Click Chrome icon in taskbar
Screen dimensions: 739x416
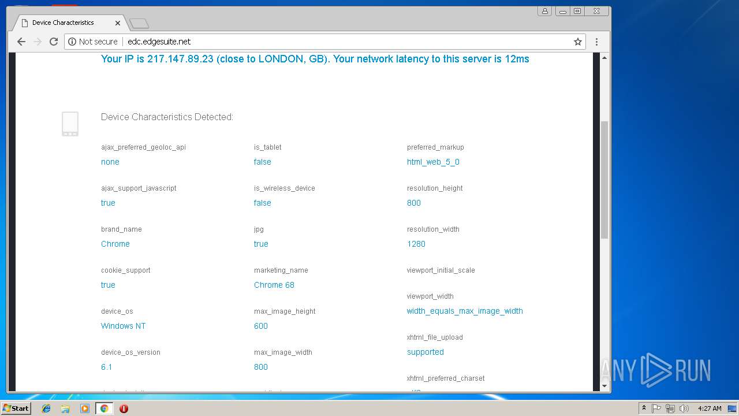(104, 408)
